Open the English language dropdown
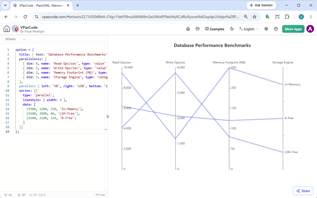 [249, 29]
